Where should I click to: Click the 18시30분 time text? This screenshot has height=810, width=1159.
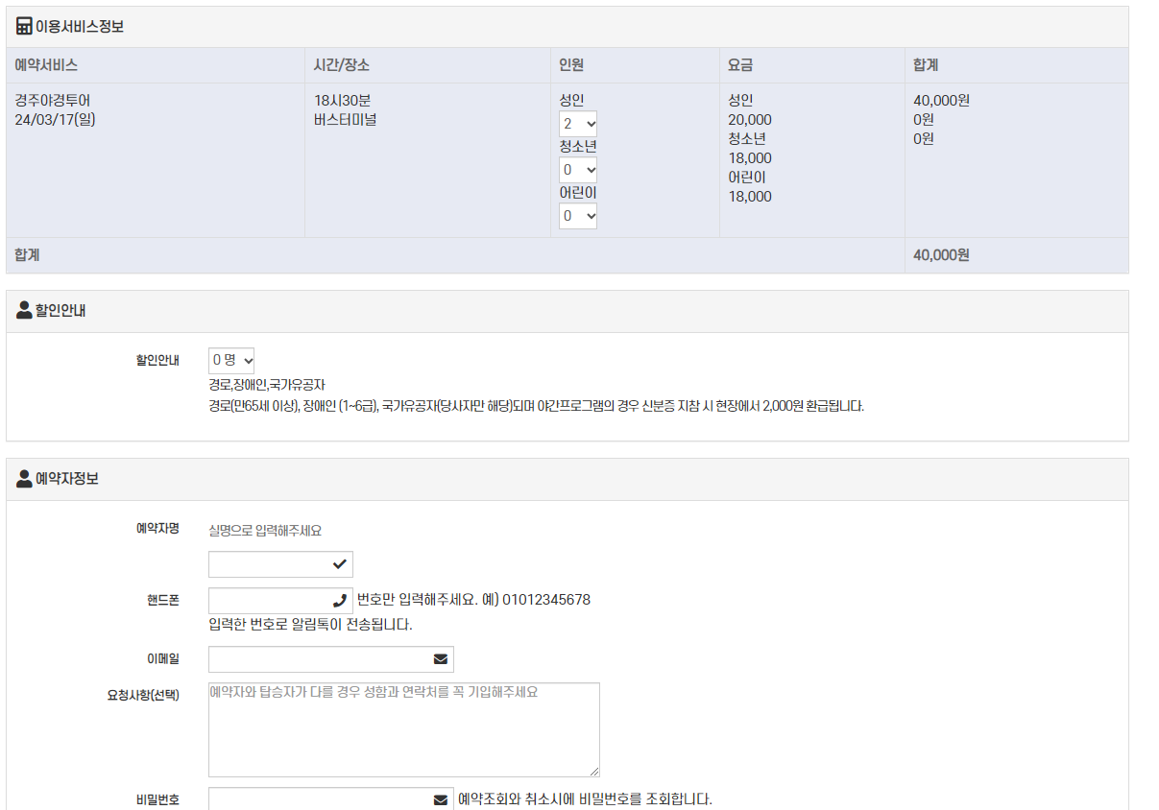342,101
